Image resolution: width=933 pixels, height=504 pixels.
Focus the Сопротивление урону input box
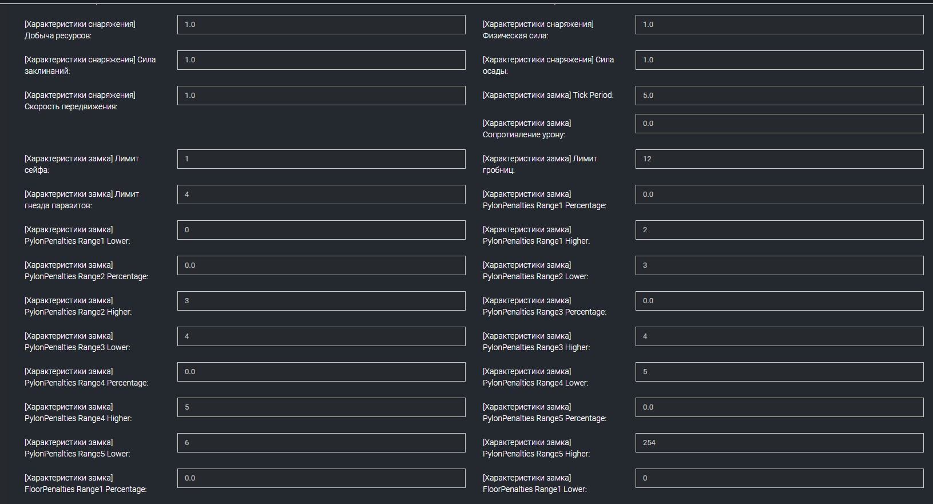pos(779,124)
